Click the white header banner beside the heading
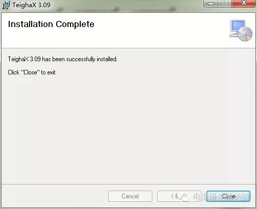The height and width of the screenshot is (209, 257). point(160,30)
